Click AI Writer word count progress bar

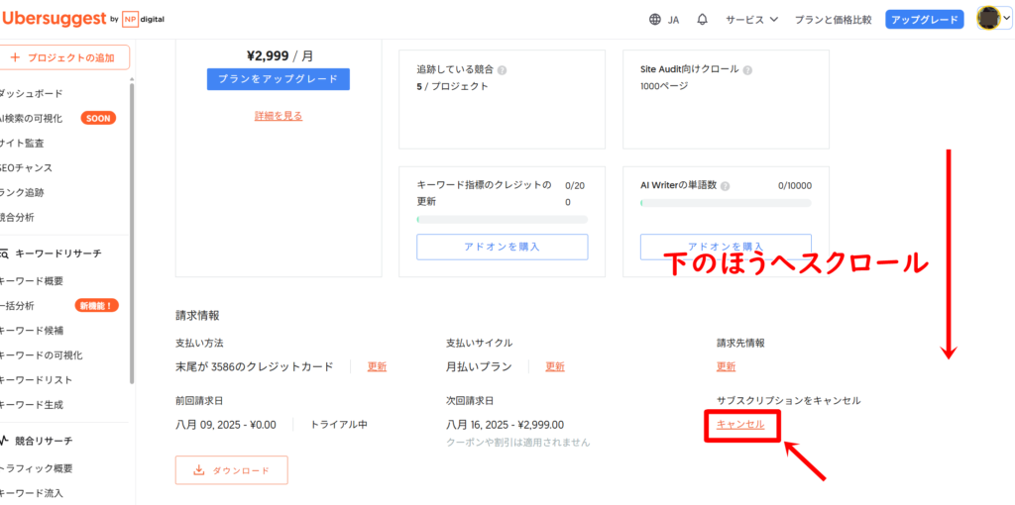726,203
